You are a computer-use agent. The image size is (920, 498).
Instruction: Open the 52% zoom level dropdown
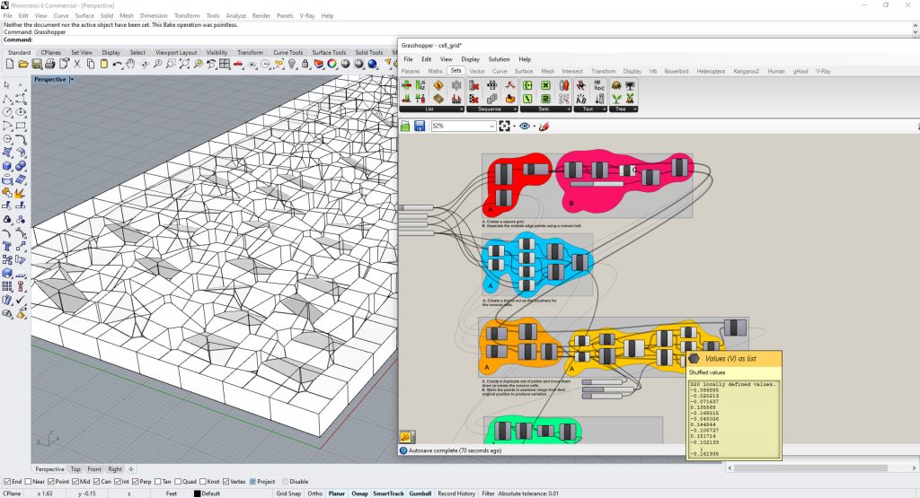coord(491,127)
